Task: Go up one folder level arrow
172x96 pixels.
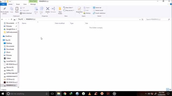Action: [x=11, y=19]
